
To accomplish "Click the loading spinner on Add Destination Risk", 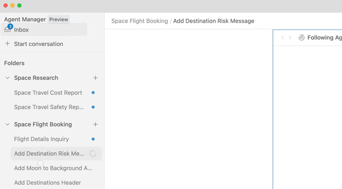I will [93, 153].
